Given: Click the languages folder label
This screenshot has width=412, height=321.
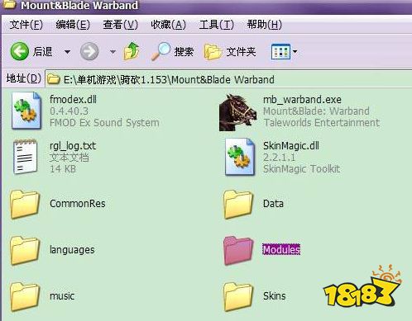Looking at the screenshot, I should [72, 250].
